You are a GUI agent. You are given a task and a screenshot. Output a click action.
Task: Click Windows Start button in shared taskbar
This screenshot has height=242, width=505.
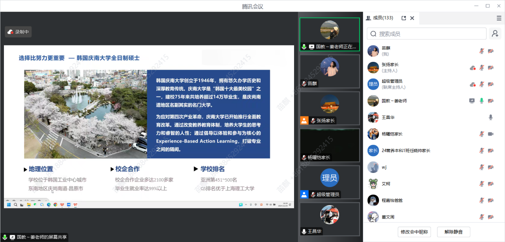pyautogui.click(x=9, y=204)
